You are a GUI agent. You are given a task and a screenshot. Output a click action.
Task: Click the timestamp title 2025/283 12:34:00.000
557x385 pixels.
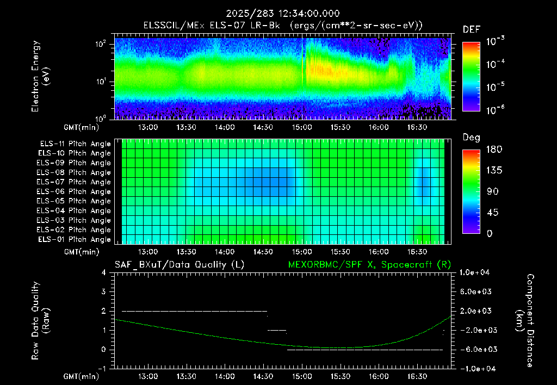pos(283,14)
